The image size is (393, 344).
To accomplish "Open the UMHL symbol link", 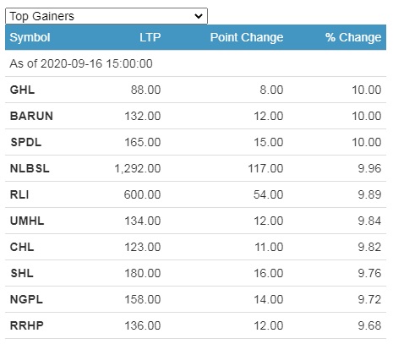I will [27, 221].
